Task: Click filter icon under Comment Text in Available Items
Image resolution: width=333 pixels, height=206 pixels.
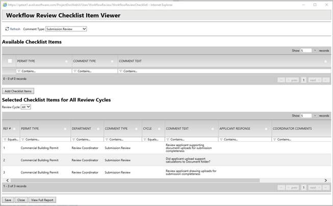Action: (120, 71)
